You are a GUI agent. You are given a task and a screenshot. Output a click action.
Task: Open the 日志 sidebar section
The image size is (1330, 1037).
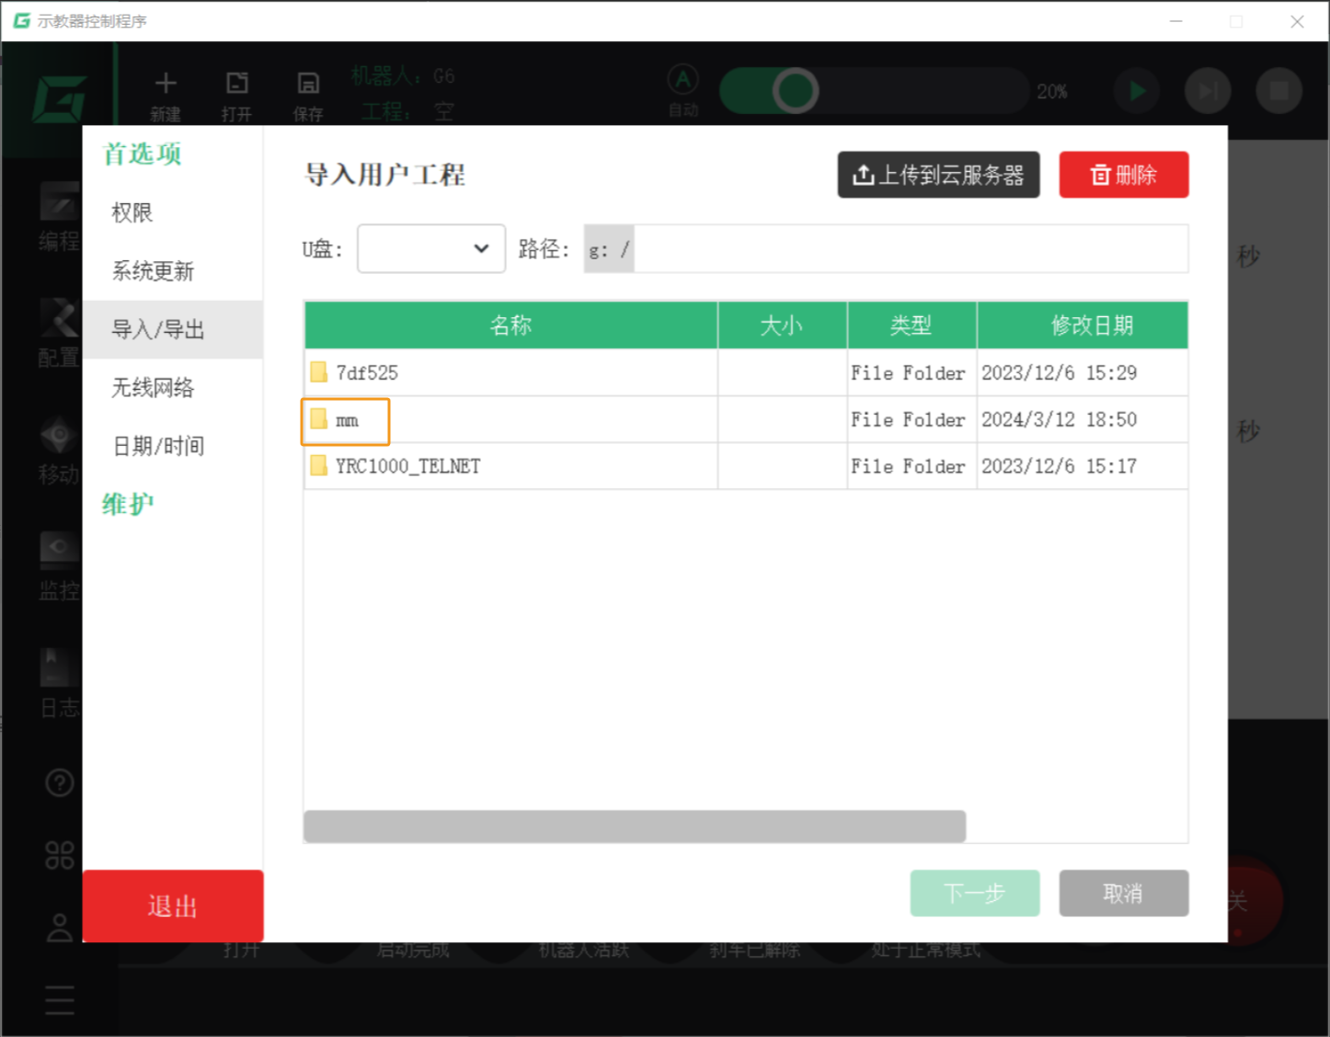pyautogui.click(x=59, y=683)
